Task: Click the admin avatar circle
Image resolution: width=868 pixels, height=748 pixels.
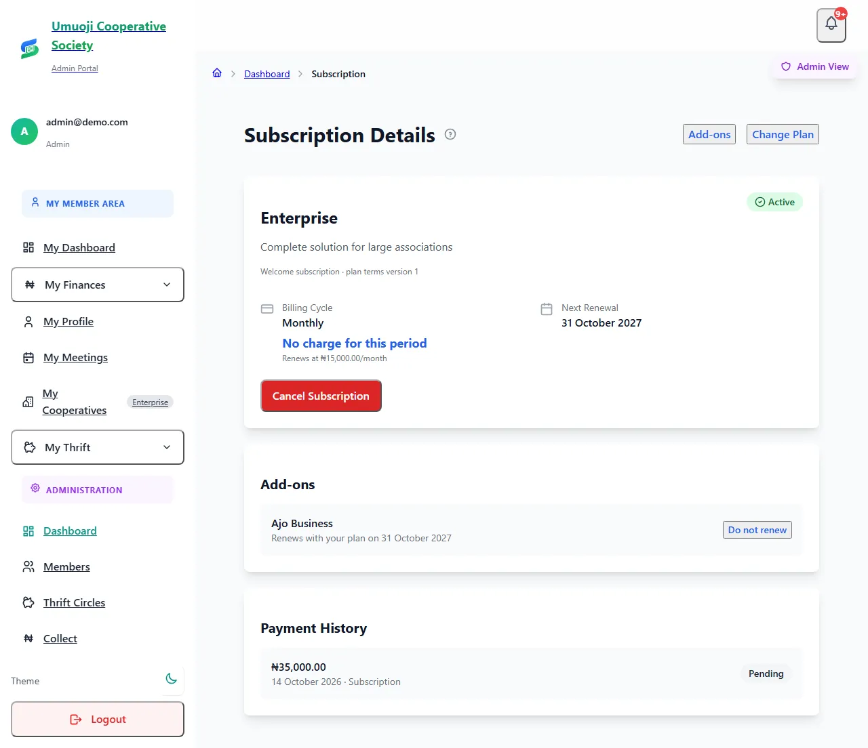Action: [x=24, y=131]
